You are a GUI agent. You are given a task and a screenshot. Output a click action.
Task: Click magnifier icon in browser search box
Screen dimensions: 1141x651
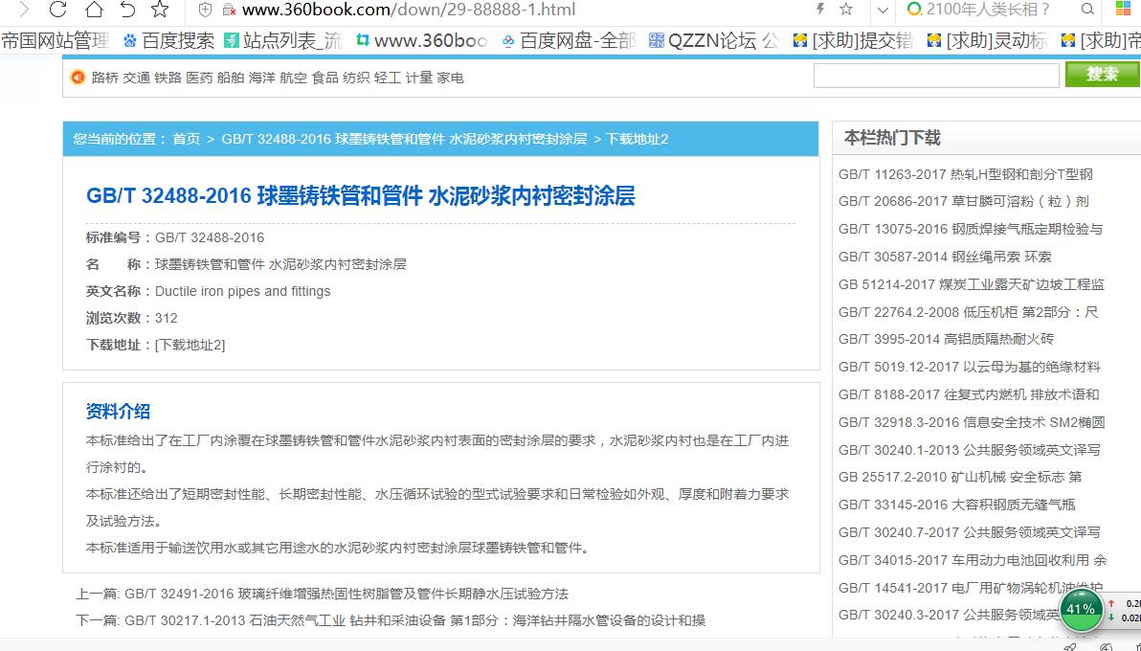point(1087,10)
